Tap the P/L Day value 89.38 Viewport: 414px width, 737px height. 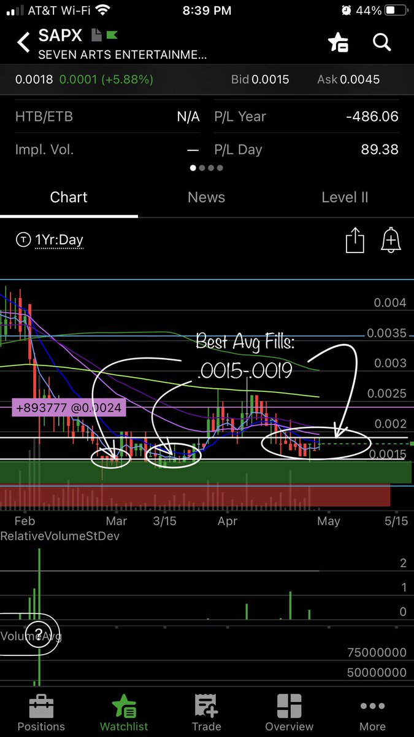[380, 149]
